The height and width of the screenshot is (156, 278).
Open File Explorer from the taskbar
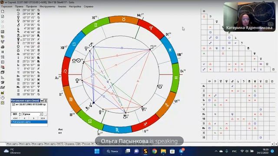[163, 151]
